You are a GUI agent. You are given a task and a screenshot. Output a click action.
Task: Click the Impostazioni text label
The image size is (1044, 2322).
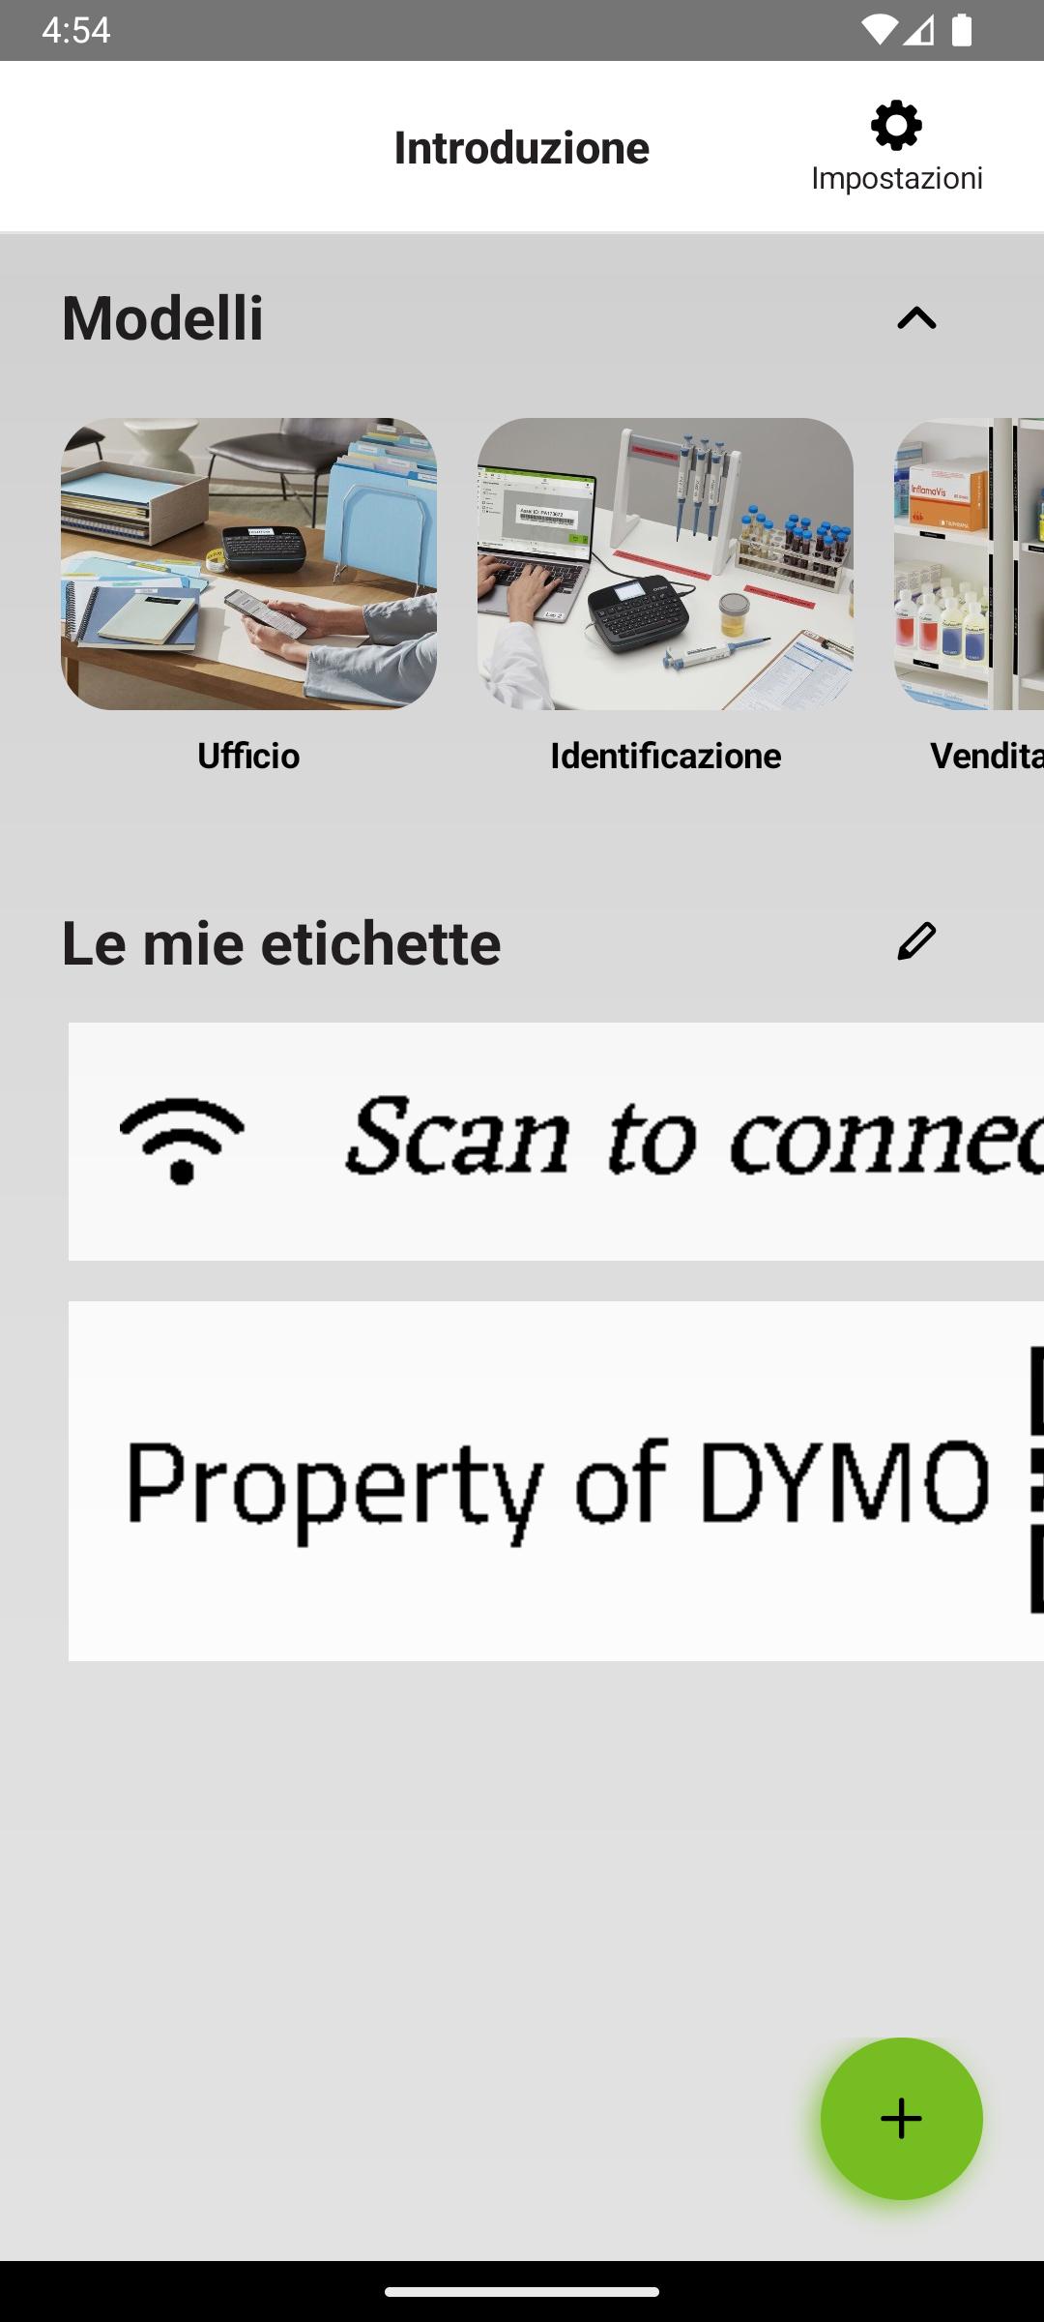897,178
